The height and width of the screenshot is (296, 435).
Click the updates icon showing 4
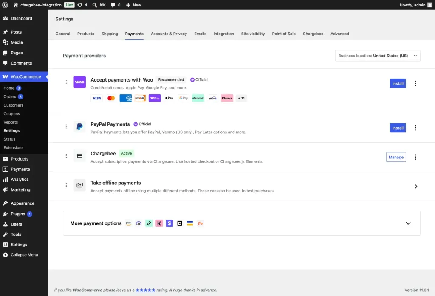click(x=79, y=5)
